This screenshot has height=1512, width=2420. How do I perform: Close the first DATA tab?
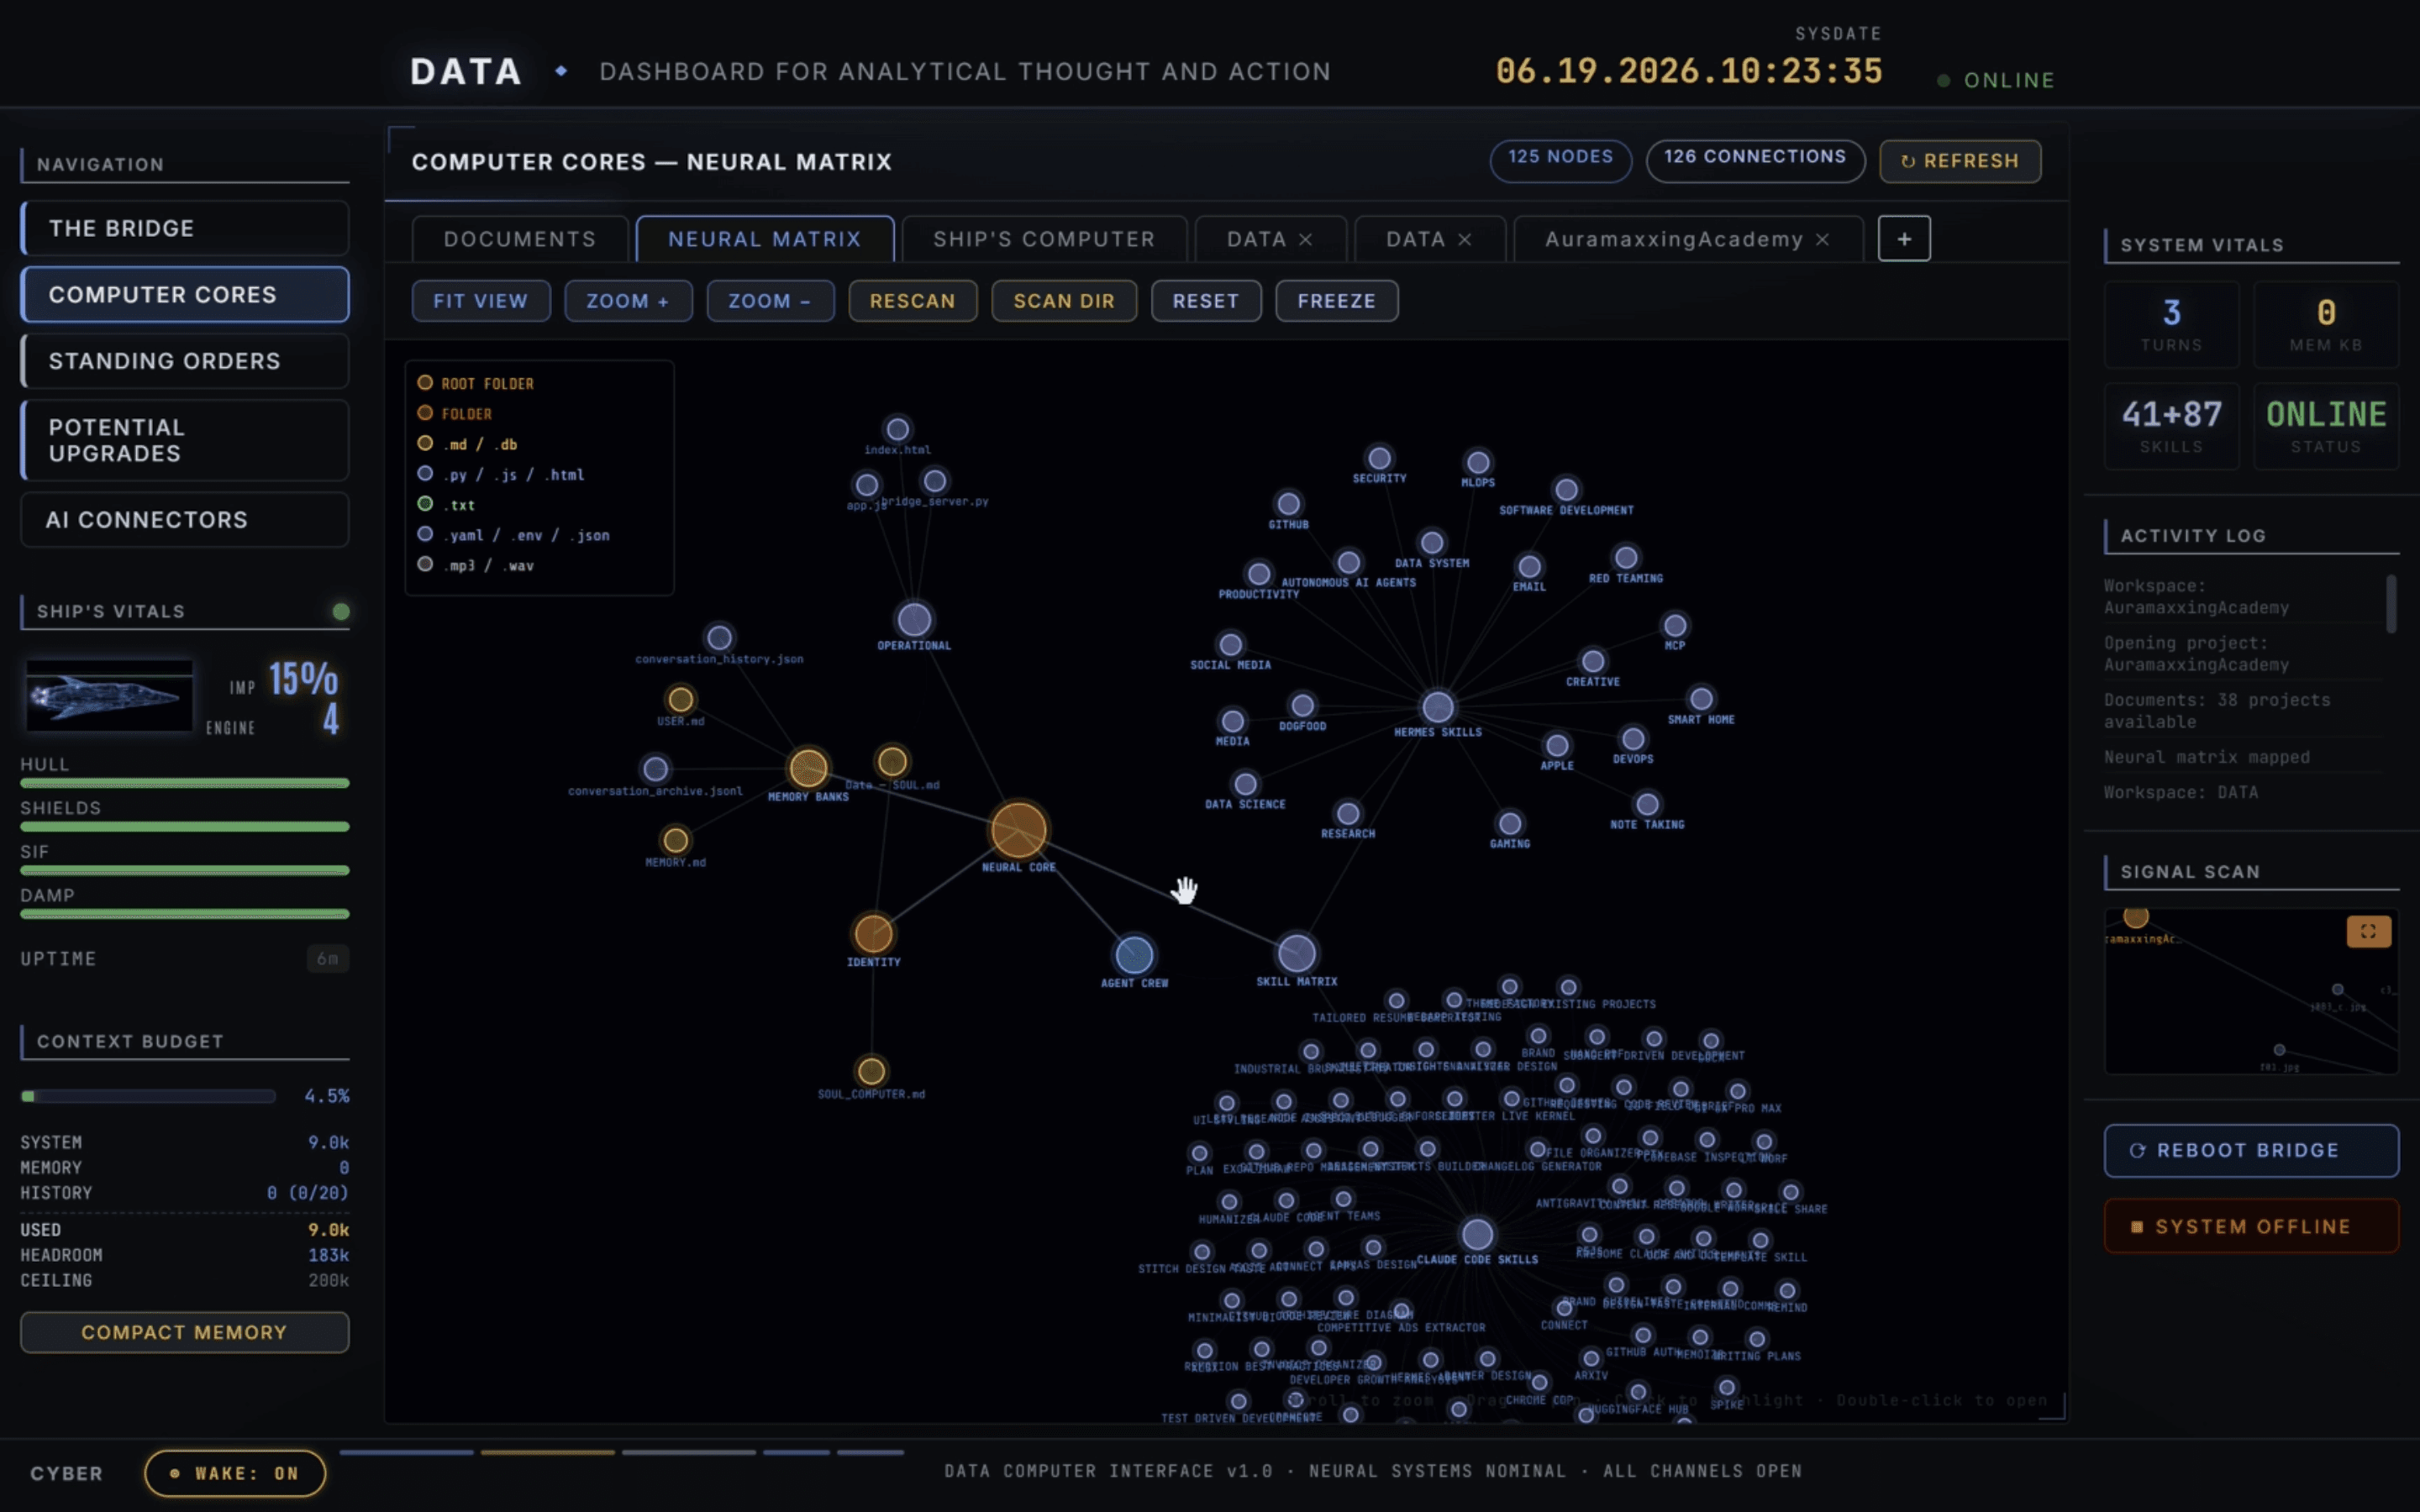pos(1305,240)
